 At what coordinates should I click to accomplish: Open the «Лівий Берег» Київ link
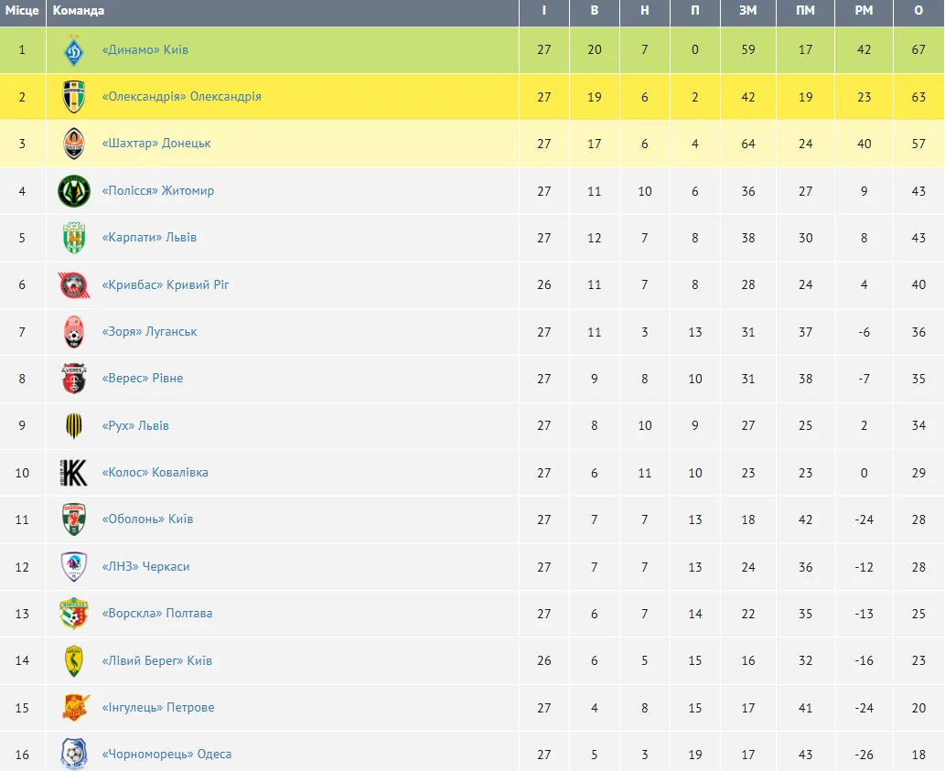[156, 660]
